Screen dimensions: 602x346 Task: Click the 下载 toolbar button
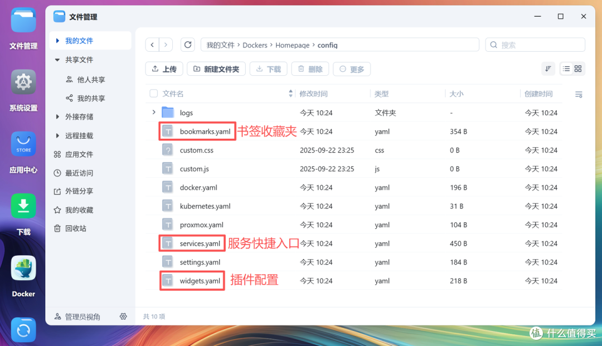pos(268,69)
